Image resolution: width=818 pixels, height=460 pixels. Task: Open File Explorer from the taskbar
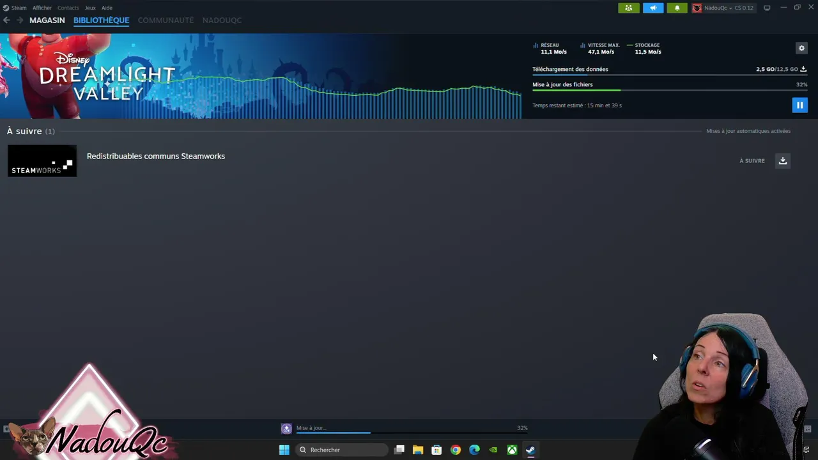pos(418,450)
